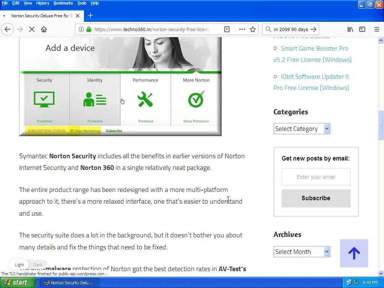Click the Archives heading

tap(287, 234)
